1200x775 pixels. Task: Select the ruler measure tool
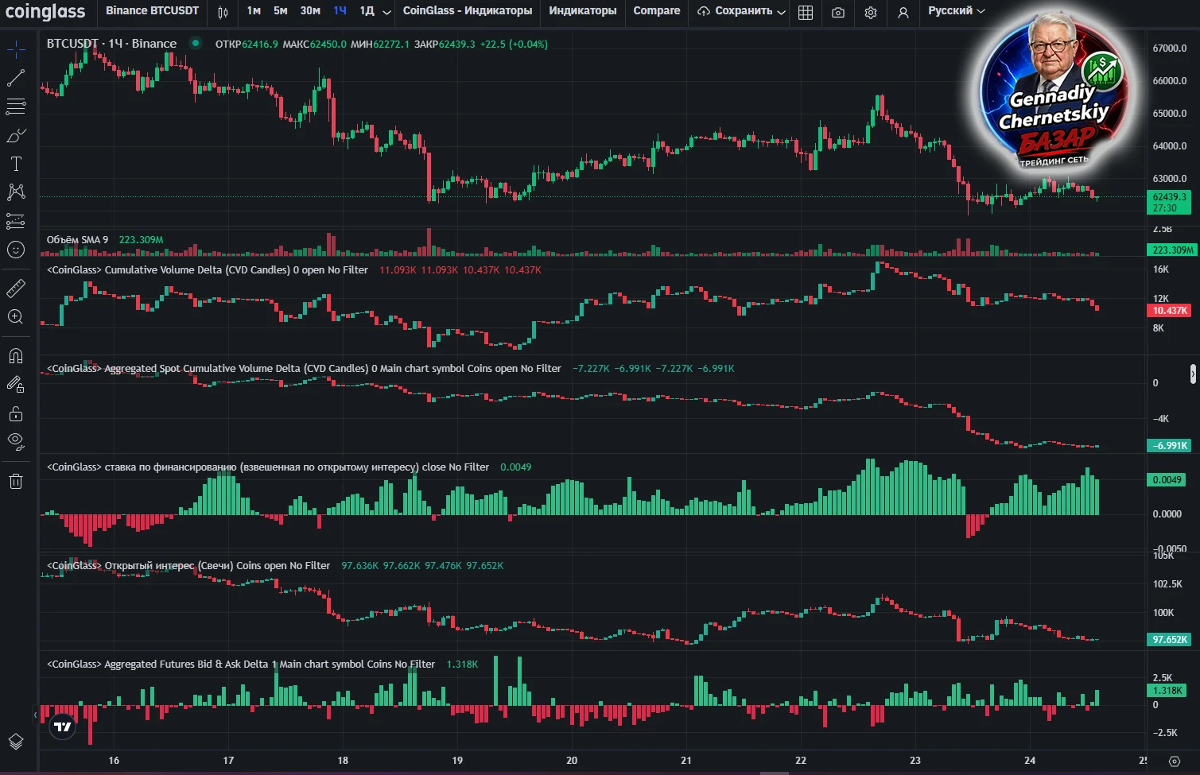(16, 289)
